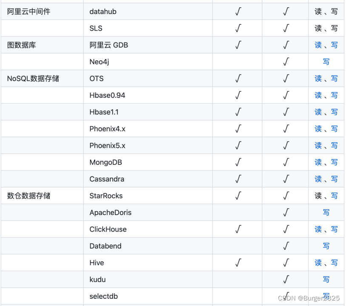Open the 写 link in kudu row
Image resolution: width=346 pixels, height=306 pixels.
(326, 280)
